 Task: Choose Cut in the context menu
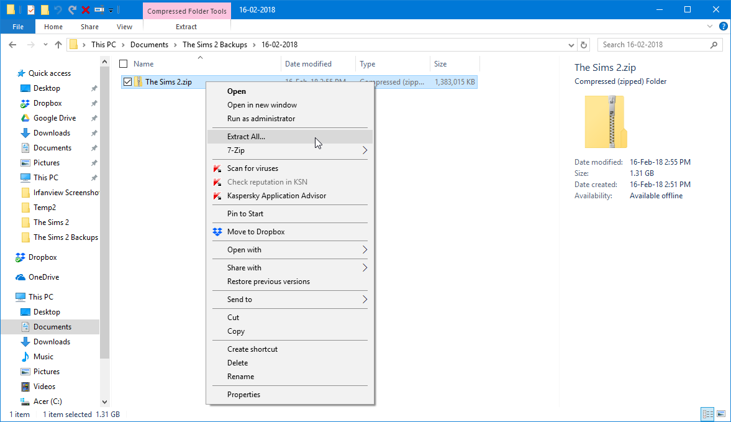289,318
